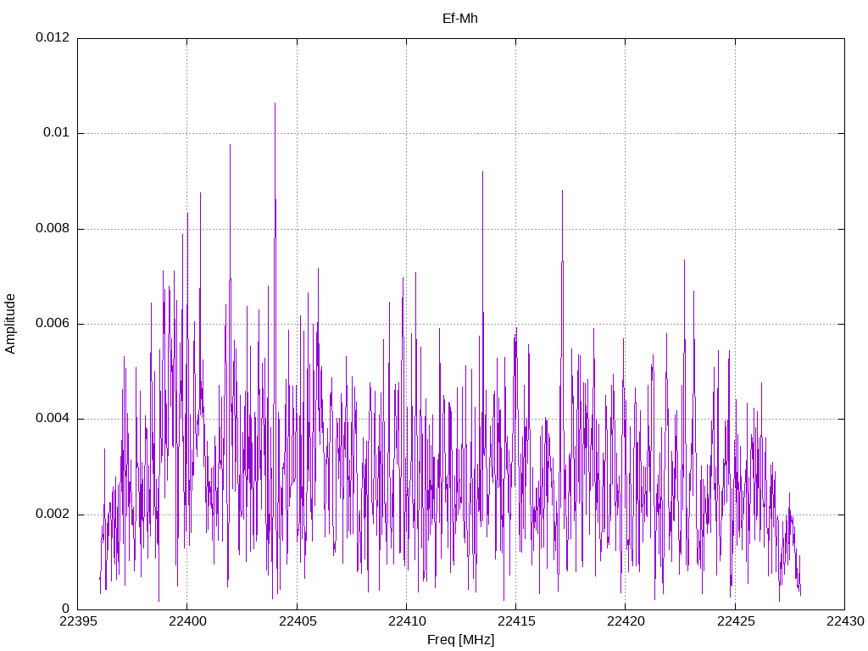The width and height of the screenshot is (868, 651).
Task: Click the 0.008 y-axis tick label
Action: (53, 229)
